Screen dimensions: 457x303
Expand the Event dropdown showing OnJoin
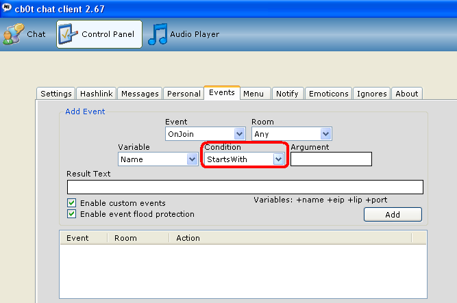click(x=239, y=134)
